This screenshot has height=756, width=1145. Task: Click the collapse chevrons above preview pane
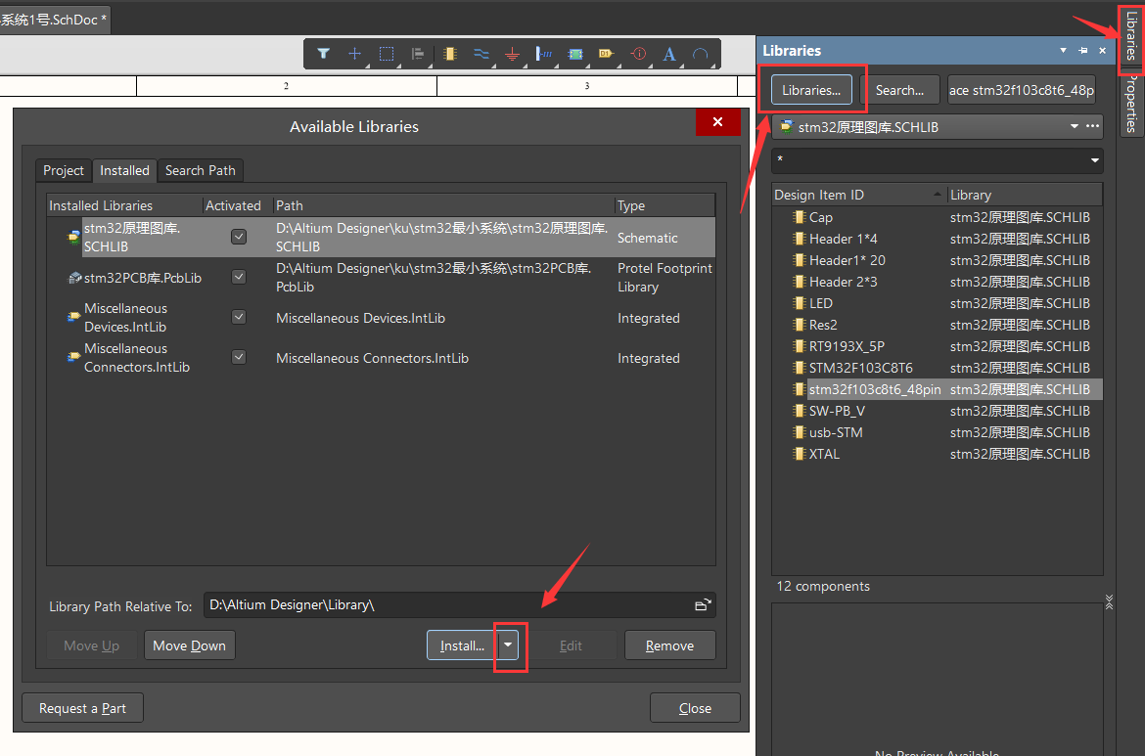pos(1109,601)
